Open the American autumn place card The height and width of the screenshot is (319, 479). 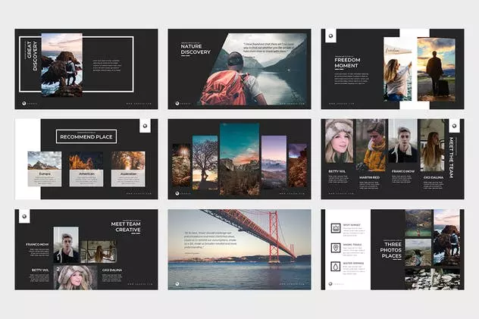click(x=86, y=169)
